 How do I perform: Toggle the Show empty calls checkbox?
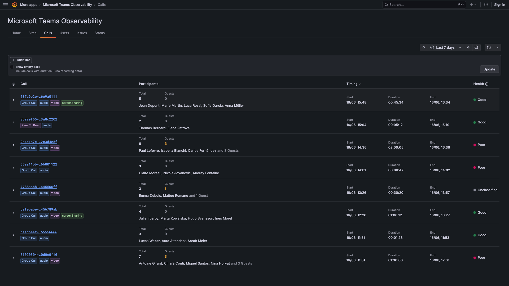[x=12, y=67]
